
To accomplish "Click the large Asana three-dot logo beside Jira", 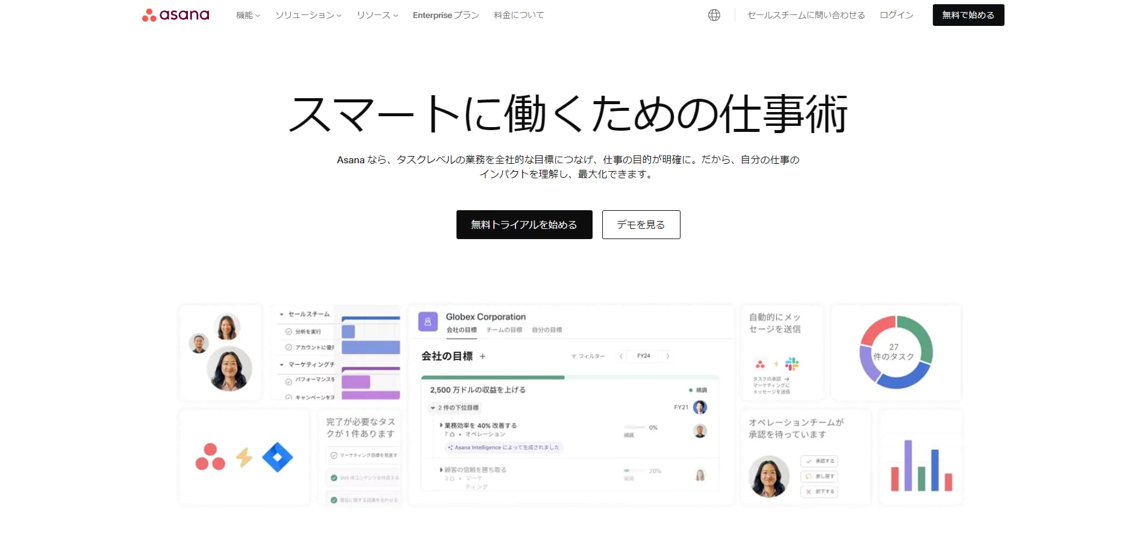I will pyautogui.click(x=210, y=457).
